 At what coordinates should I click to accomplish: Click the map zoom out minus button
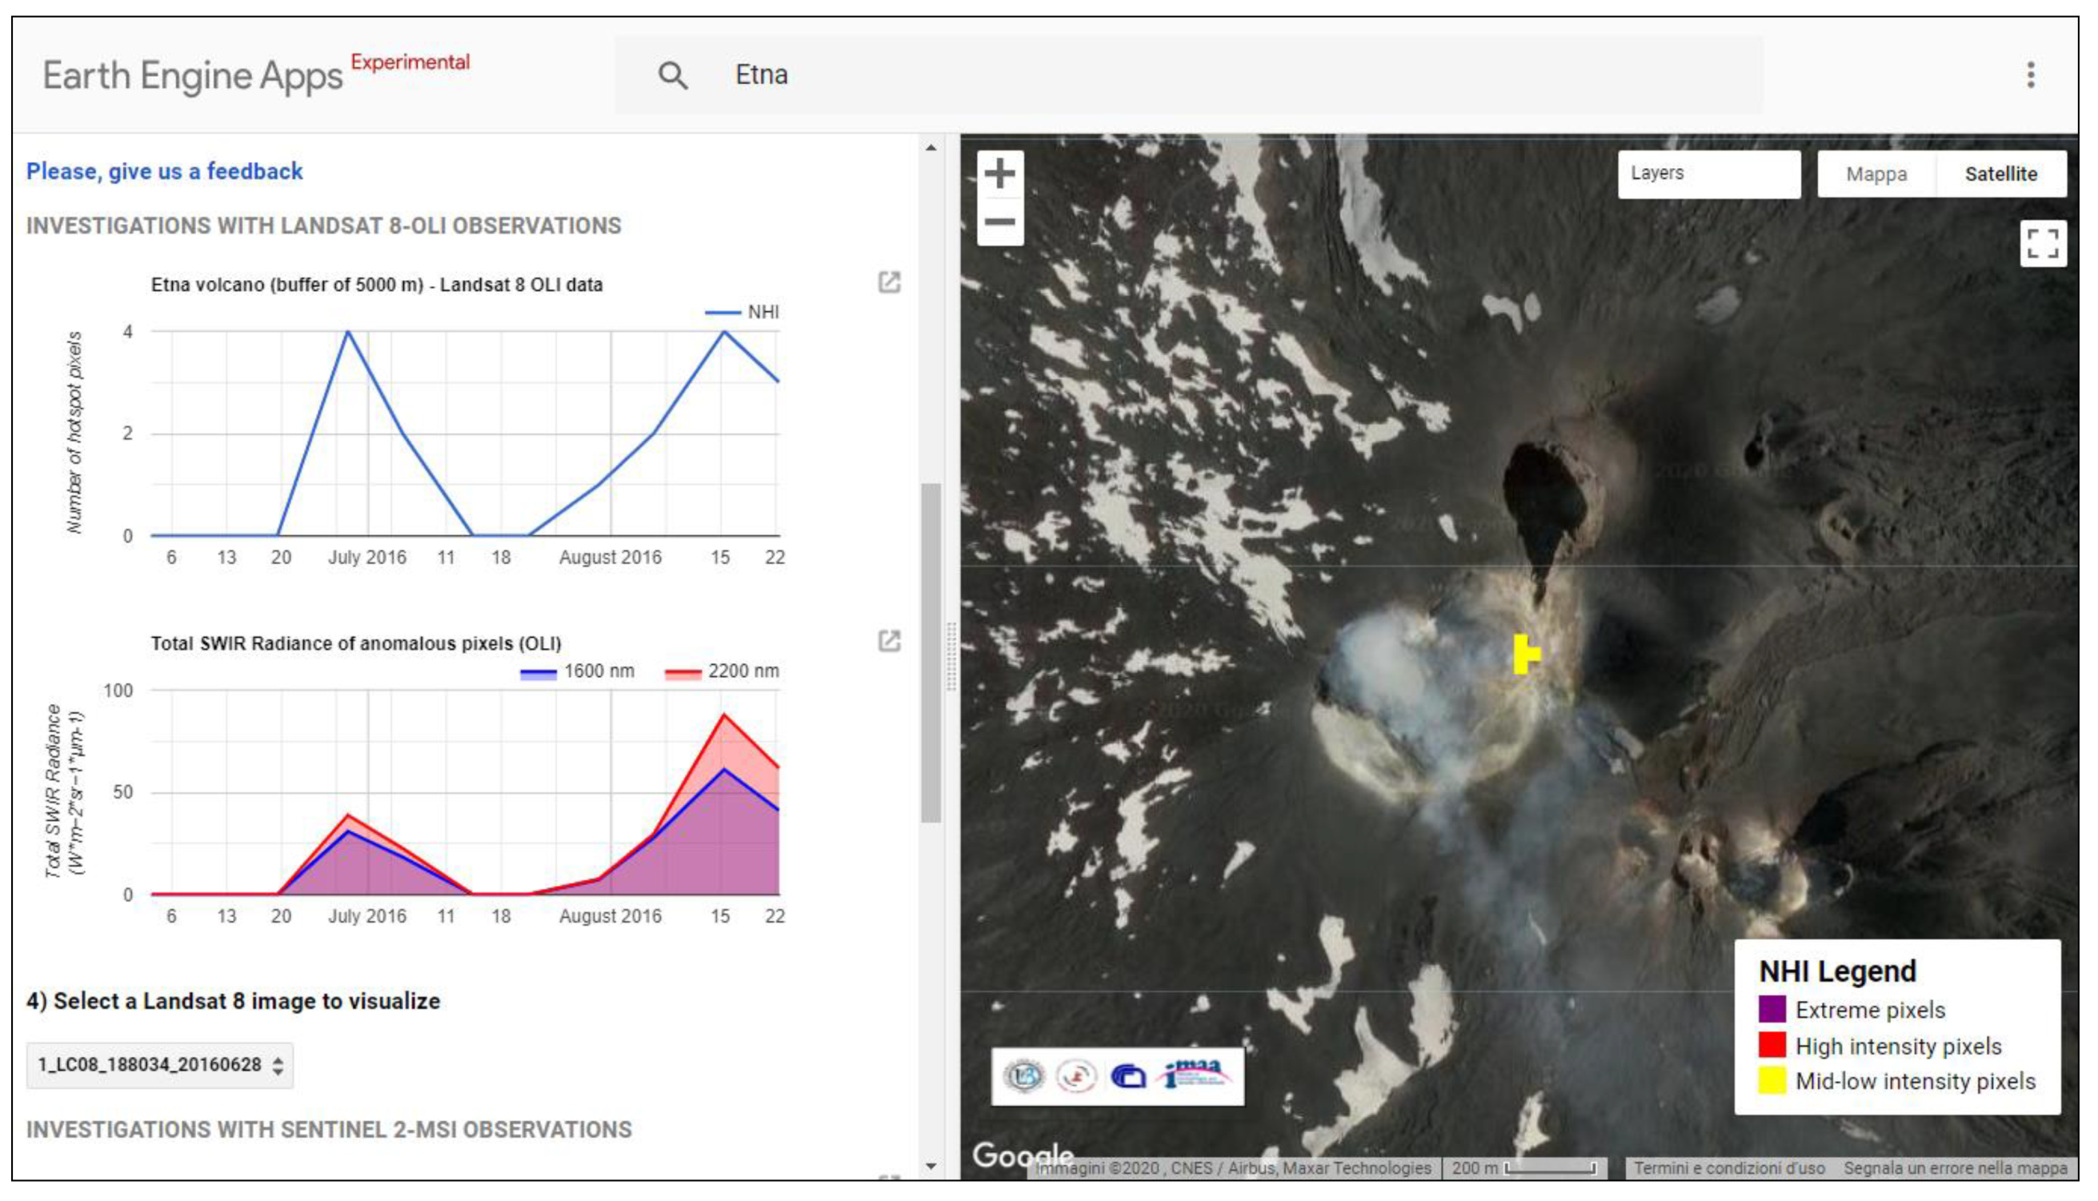coord(999,221)
